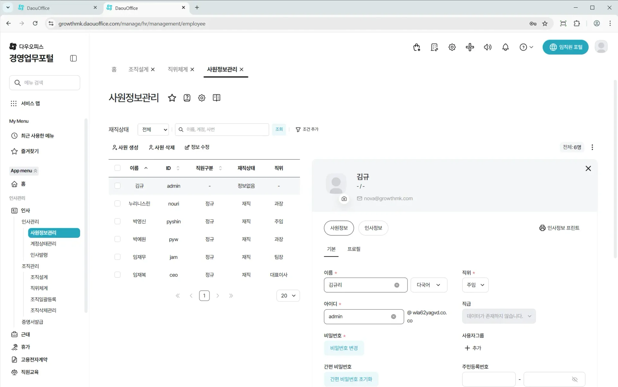This screenshot has width=618, height=387.
Task: Open the 정보 수정 edit icon
Action: click(x=187, y=147)
